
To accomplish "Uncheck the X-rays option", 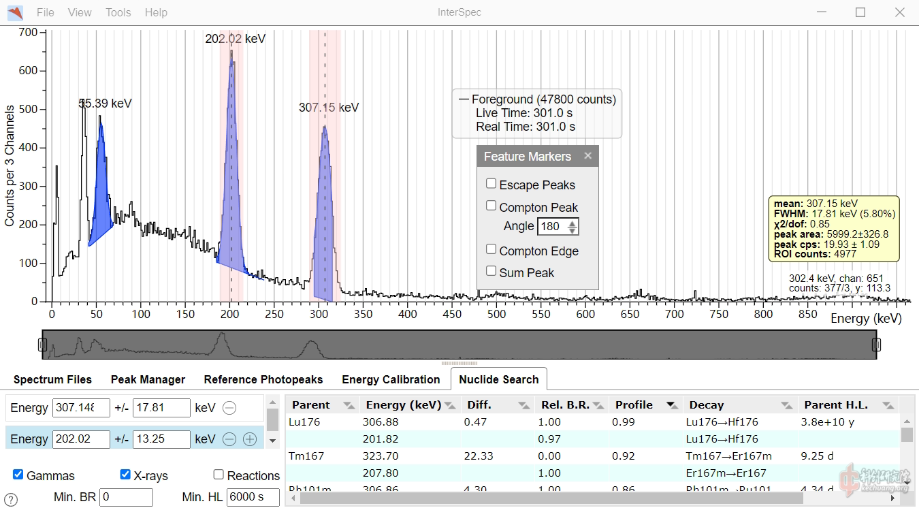I will click(x=125, y=475).
